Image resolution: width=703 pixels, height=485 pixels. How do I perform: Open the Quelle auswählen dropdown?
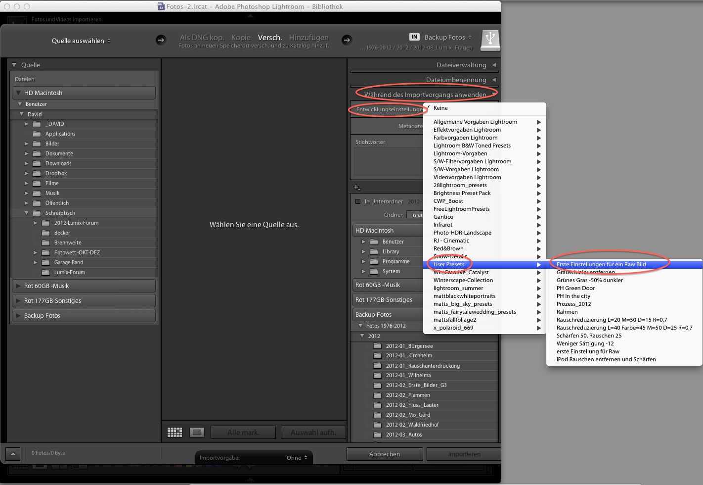81,41
